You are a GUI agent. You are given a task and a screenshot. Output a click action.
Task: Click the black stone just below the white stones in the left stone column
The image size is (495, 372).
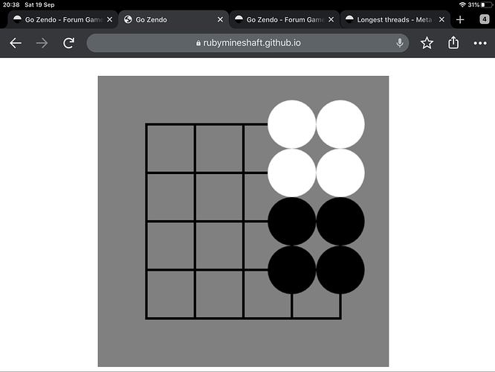(x=291, y=221)
